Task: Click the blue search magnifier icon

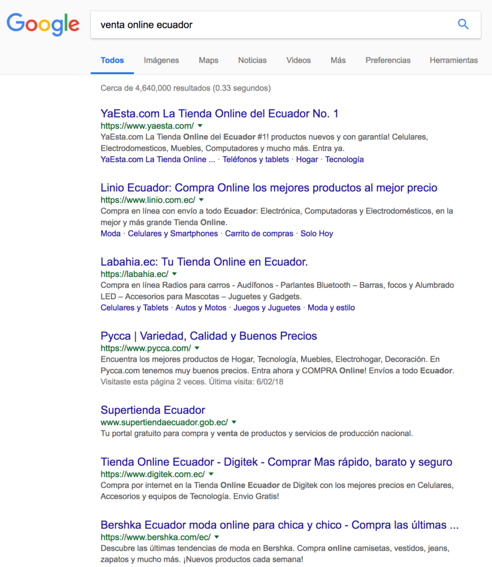Action: point(463,24)
